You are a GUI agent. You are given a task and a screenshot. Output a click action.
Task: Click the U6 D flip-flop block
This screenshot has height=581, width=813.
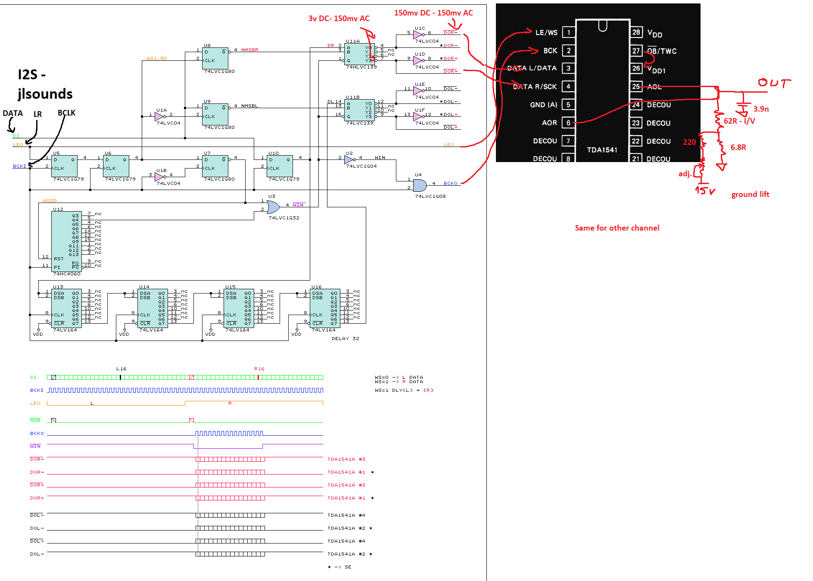point(116,166)
